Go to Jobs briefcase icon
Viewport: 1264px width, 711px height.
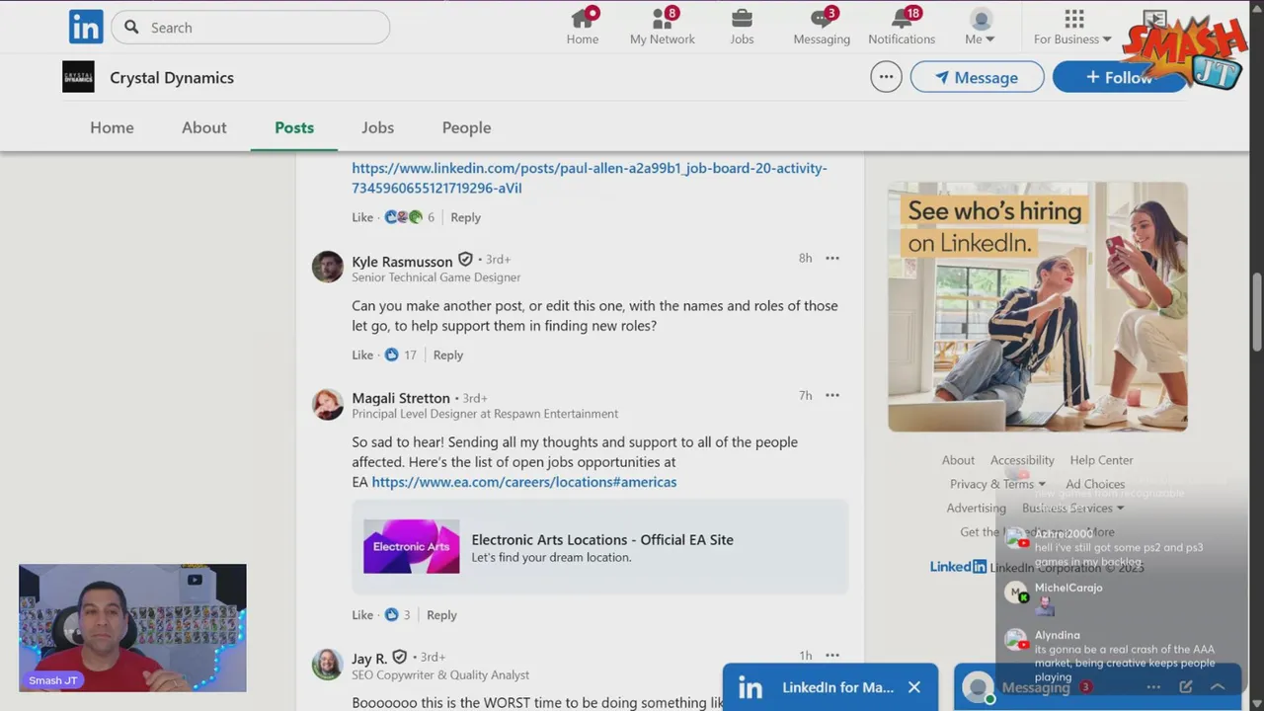coord(742,27)
